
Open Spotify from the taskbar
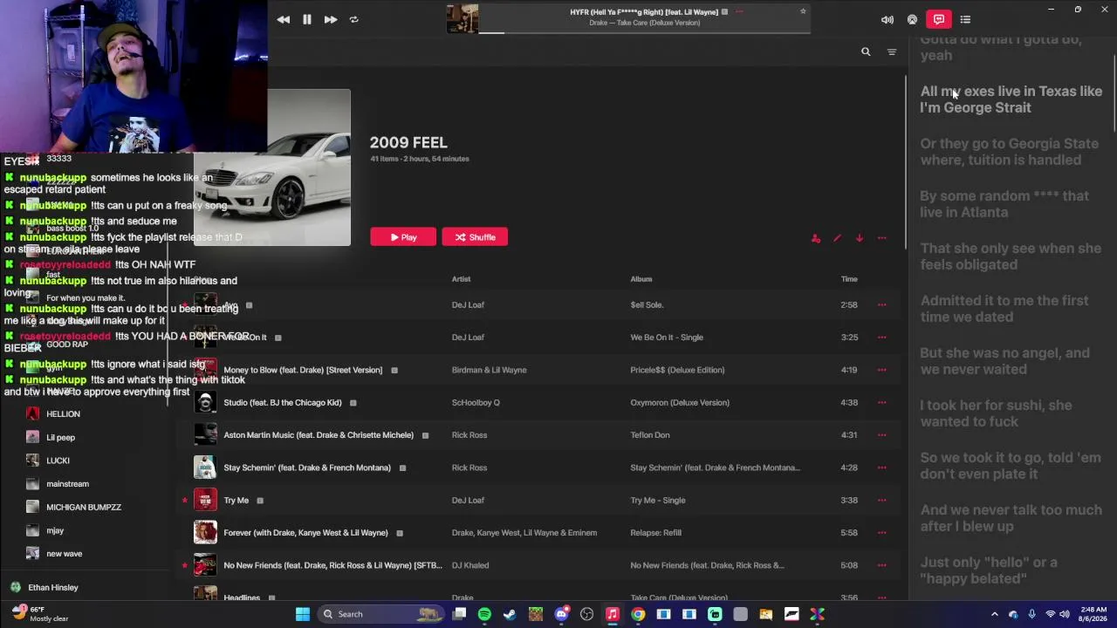click(x=484, y=614)
